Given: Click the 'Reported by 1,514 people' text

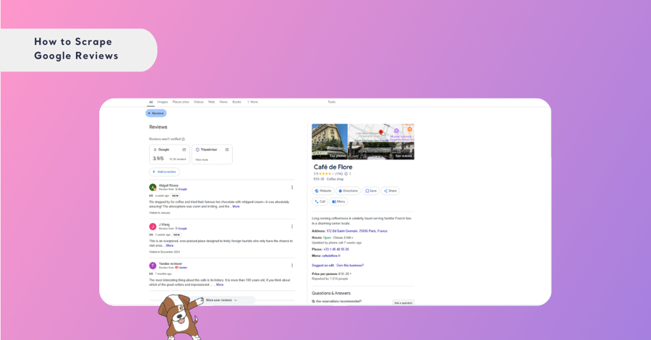Looking at the screenshot, I should [x=330, y=279].
